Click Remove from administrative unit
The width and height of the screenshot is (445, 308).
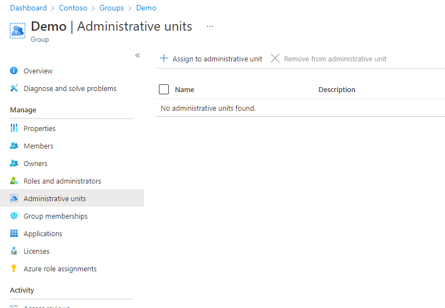[329, 59]
